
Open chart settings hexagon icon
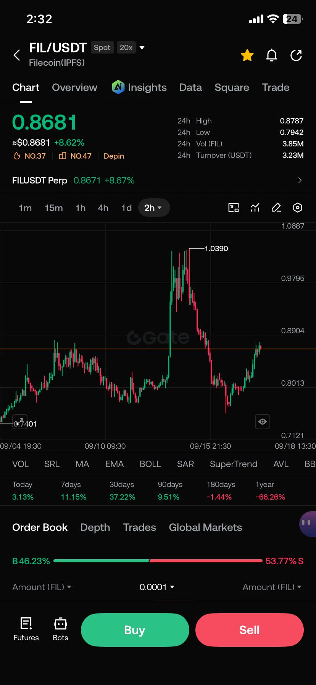298,208
